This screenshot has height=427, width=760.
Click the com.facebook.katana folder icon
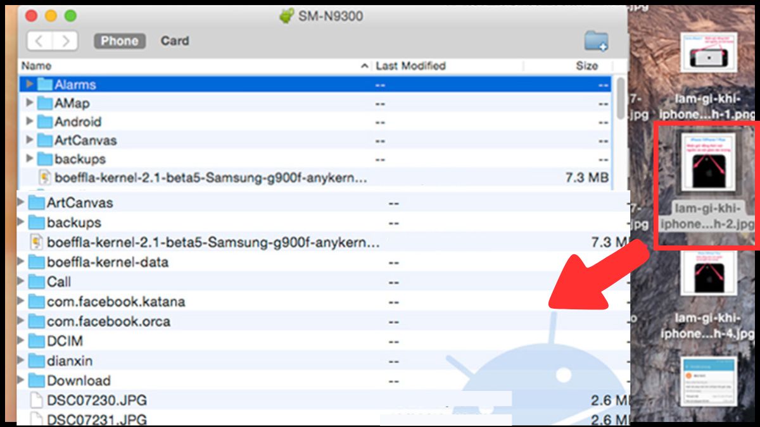37,301
